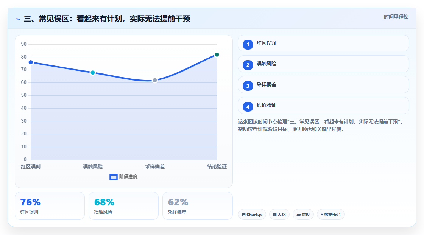
Task: Click the Chart.js tag
Action: [x=252, y=215]
